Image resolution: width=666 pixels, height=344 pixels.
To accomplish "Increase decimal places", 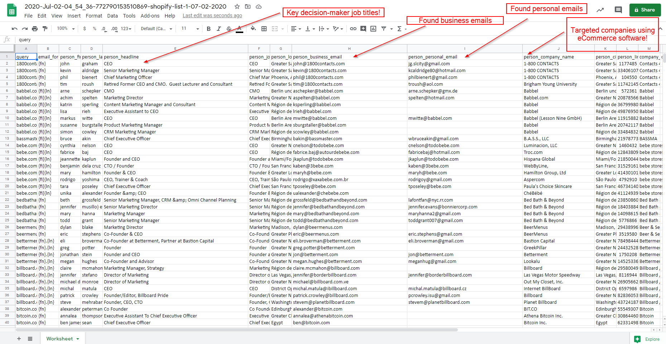I will coord(114,29).
